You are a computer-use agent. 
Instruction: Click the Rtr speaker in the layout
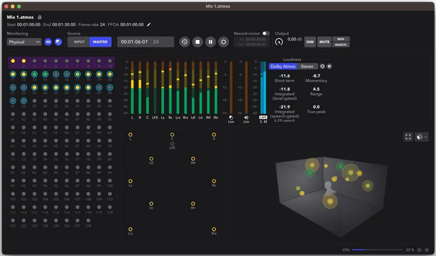(x=193, y=204)
